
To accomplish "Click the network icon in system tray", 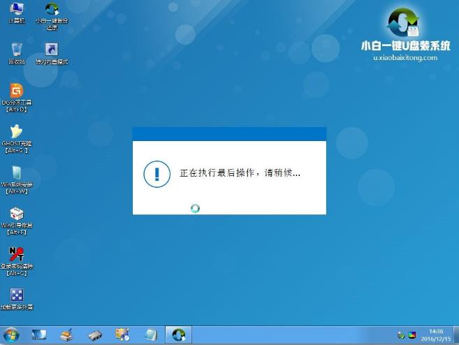I will (x=399, y=335).
